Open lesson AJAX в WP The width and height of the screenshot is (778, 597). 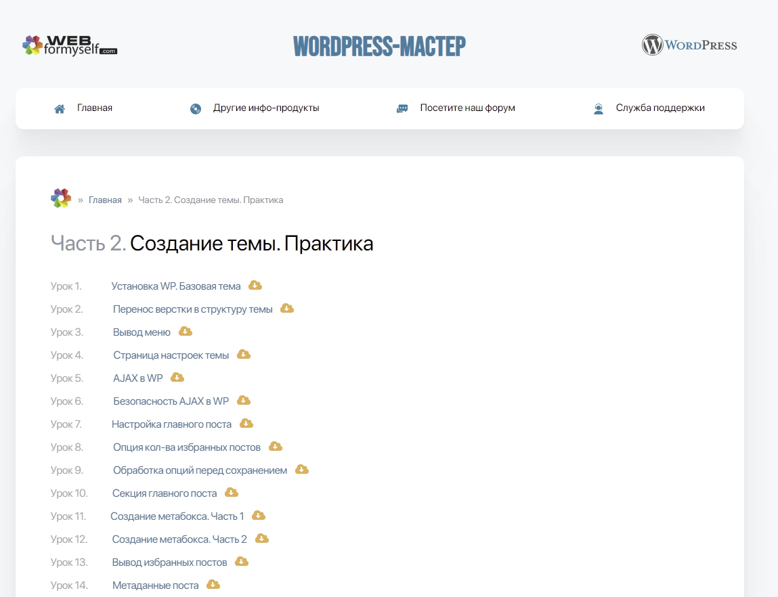click(137, 378)
